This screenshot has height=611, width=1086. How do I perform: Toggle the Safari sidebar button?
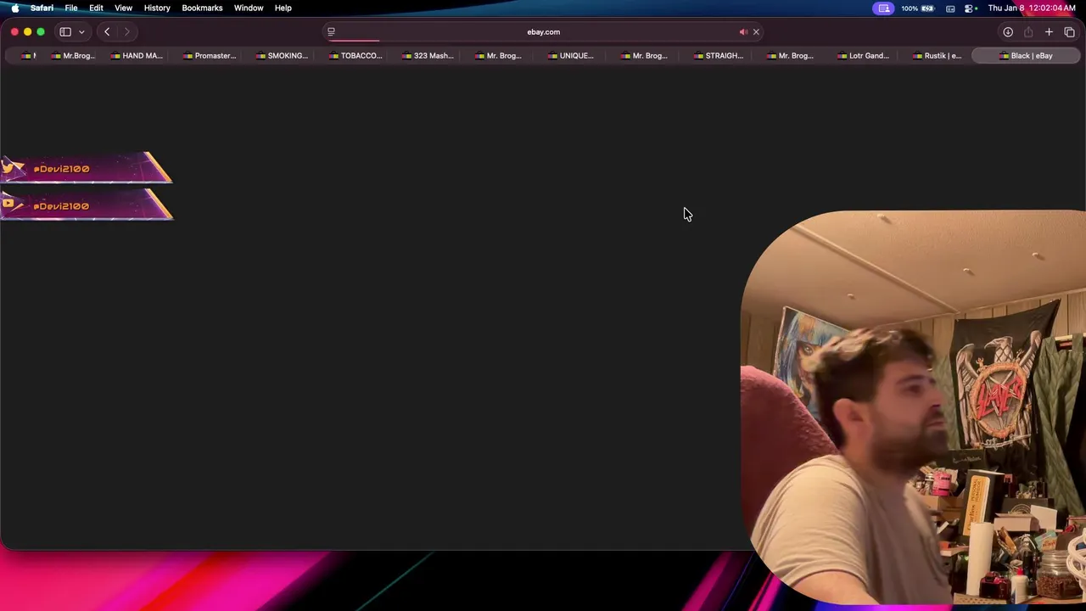click(65, 31)
